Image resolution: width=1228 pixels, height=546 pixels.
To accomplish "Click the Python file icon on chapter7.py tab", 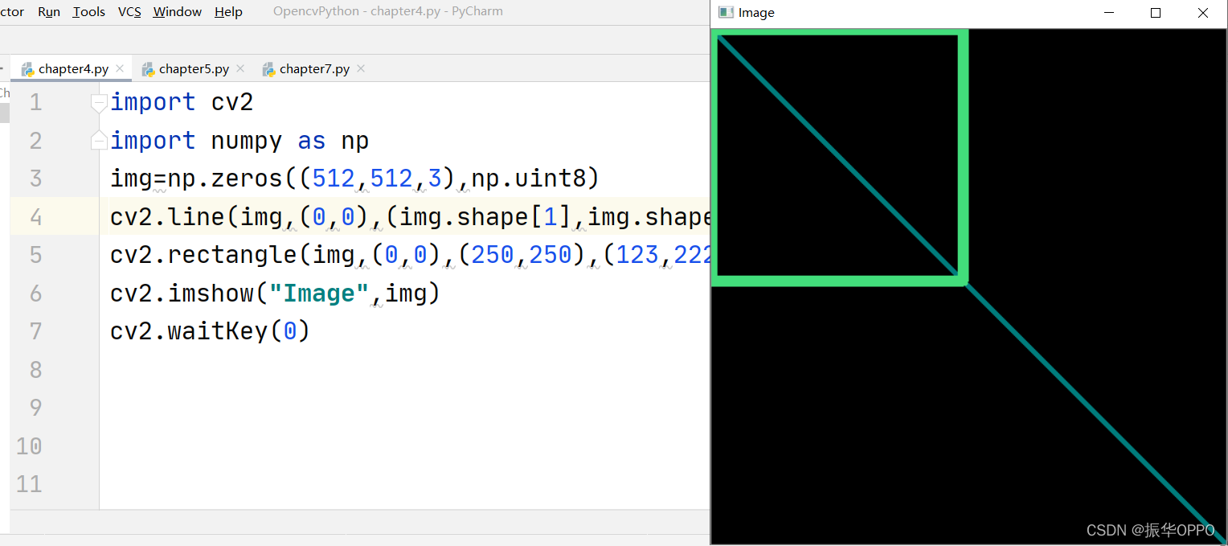I will (268, 69).
